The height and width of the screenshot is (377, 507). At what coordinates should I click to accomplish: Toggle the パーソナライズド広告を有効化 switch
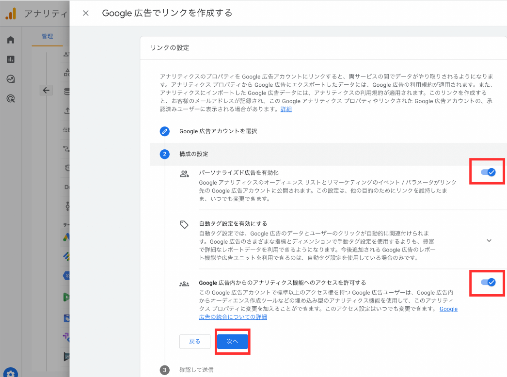pyautogui.click(x=488, y=173)
